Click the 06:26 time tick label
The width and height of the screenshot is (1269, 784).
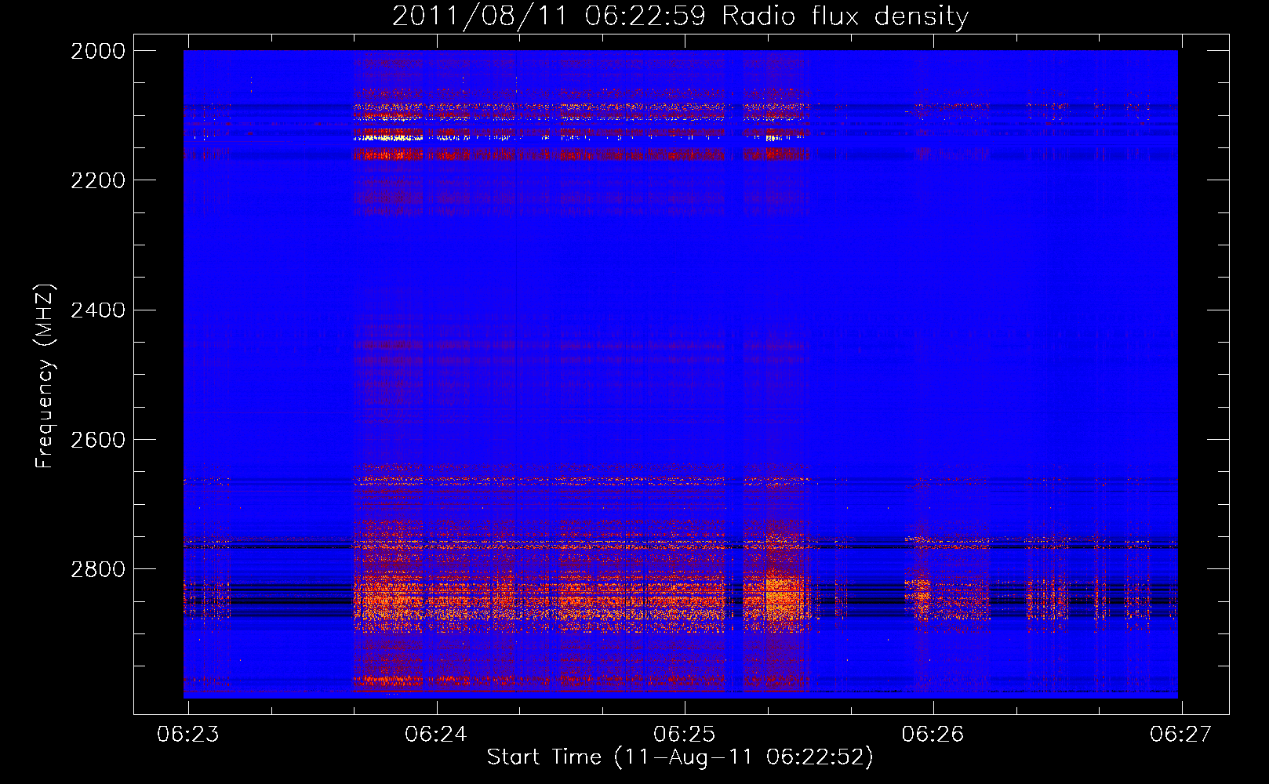pos(933,735)
